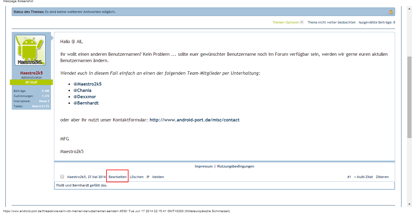
Task: Open the Nutzungsbedingungen footer link
Action: [x=236, y=166]
